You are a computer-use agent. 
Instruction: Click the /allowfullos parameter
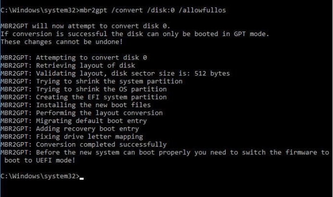click(x=202, y=10)
